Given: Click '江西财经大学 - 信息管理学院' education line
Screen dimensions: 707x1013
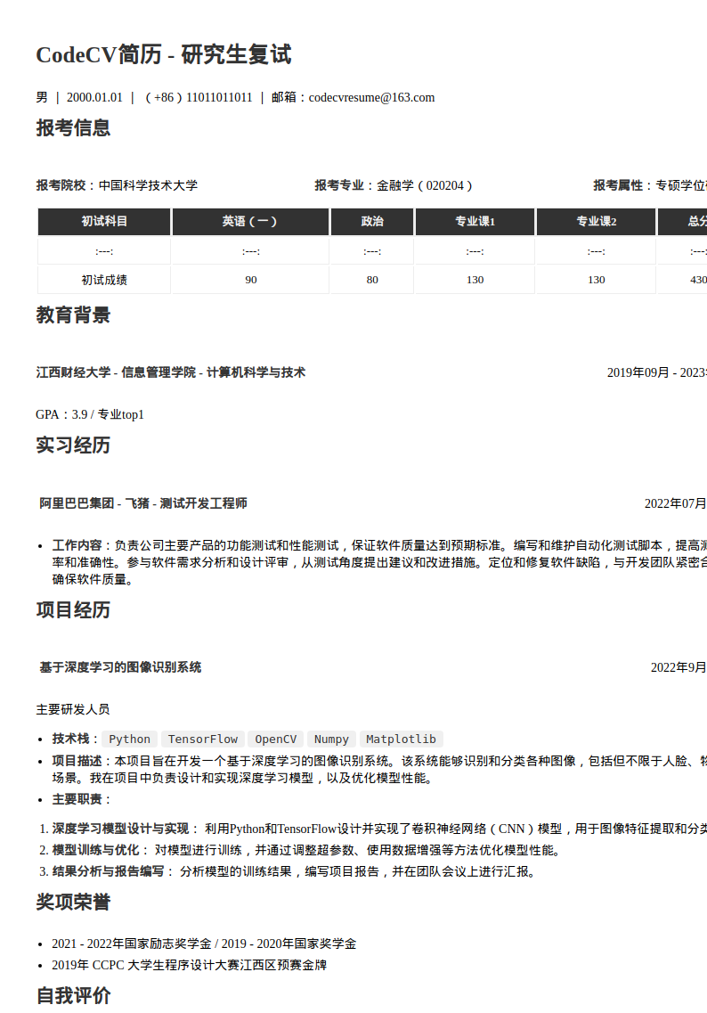Looking at the screenshot, I should [x=170, y=372].
